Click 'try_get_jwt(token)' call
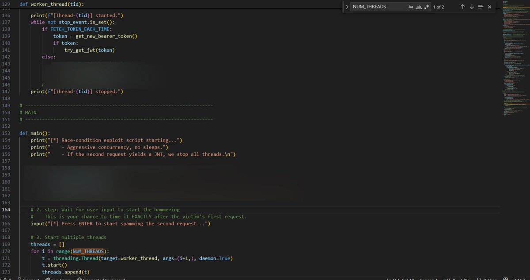Image resolution: width=530 pixels, height=280 pixels. [x=89, y=50]
